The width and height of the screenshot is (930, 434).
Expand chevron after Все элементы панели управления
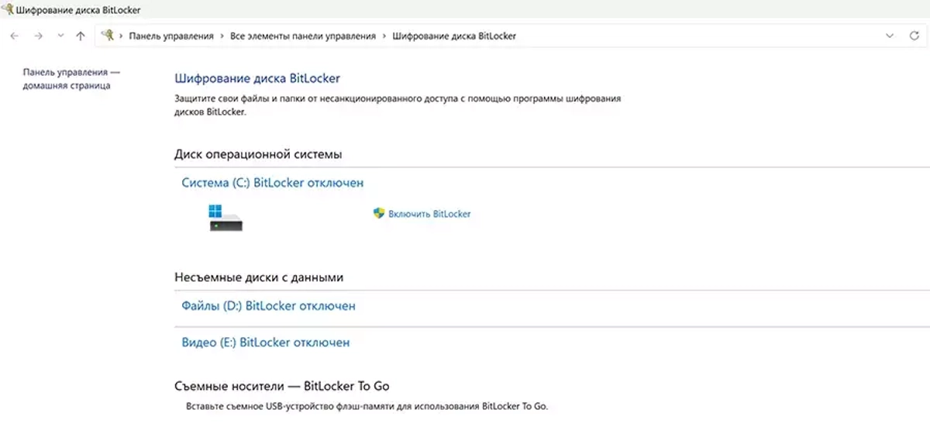(384, 36)
